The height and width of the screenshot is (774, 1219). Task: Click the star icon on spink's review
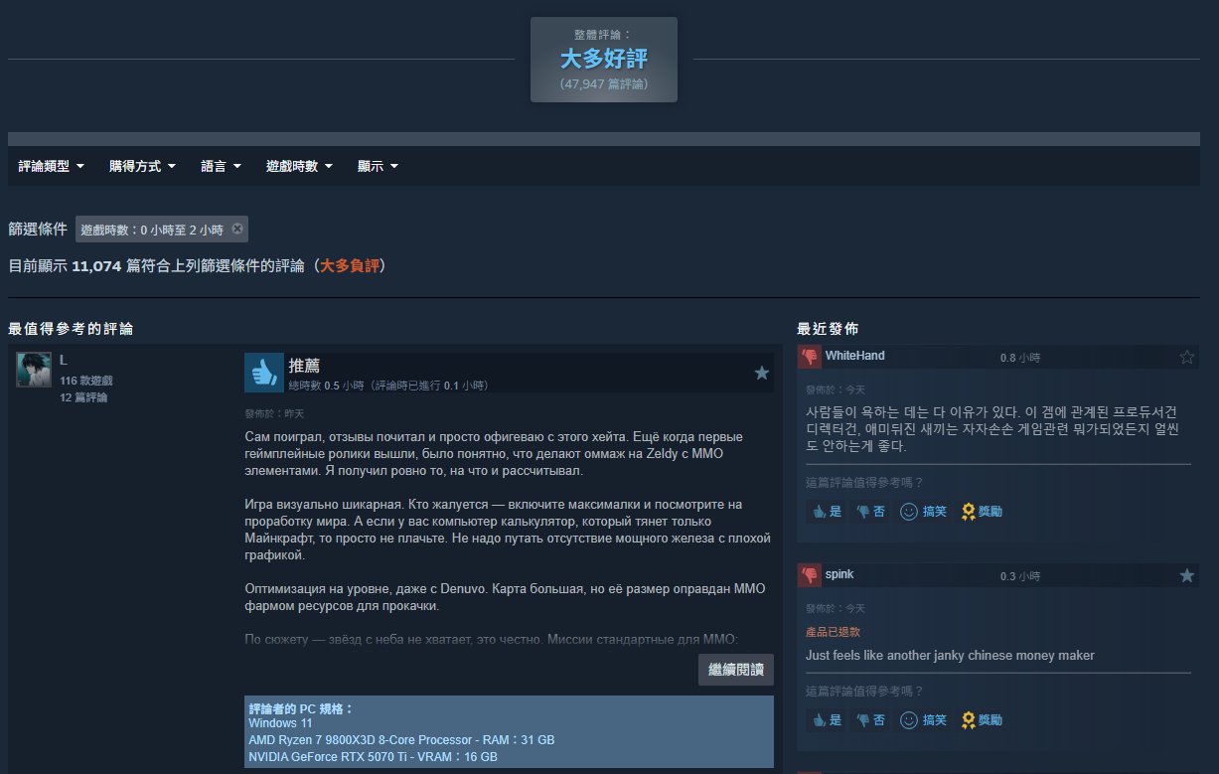coord(1187,575)
